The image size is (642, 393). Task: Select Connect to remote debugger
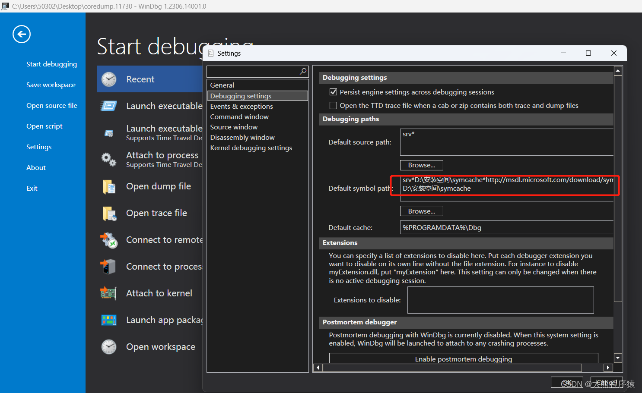(164, 240)
